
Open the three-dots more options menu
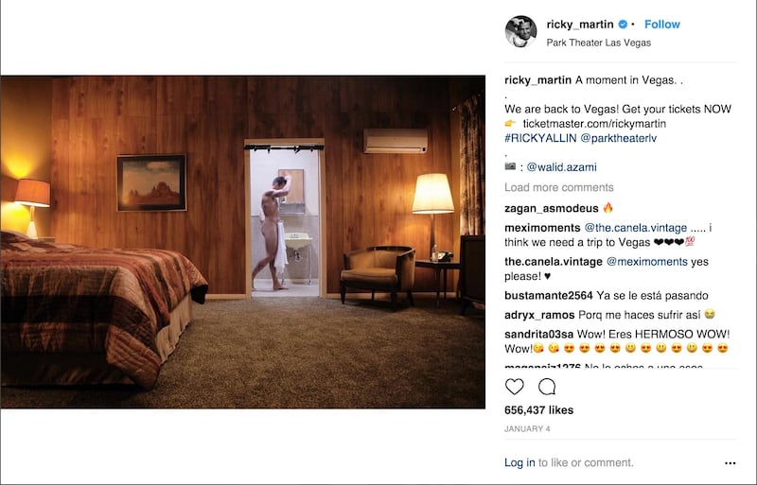coord(730,463)
